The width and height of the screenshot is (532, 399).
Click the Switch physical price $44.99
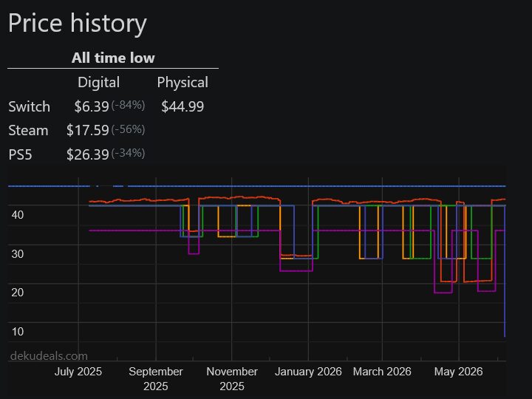point(183,106)
